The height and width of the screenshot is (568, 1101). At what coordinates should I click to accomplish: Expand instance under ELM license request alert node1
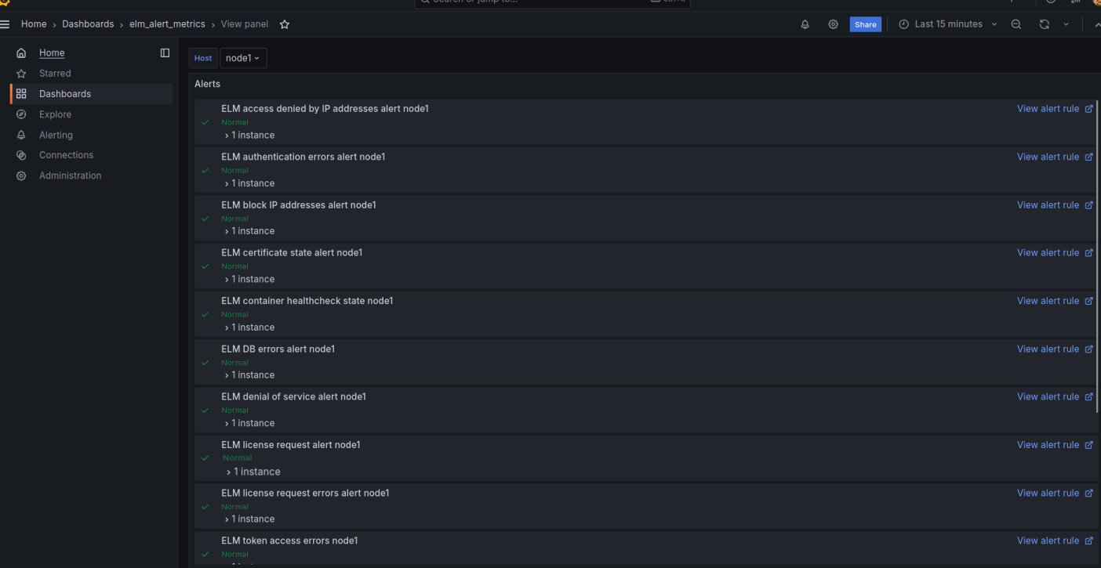[x=253, y=472]
